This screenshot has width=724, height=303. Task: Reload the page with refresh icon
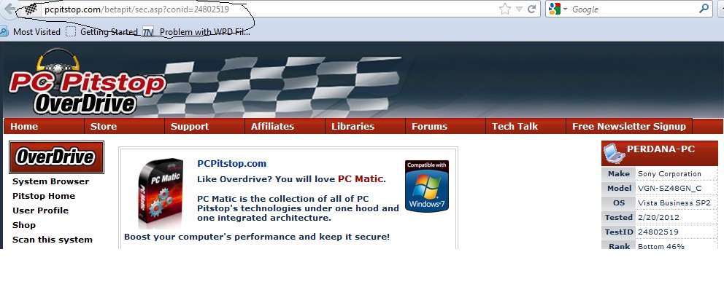(x=531, y=9)
